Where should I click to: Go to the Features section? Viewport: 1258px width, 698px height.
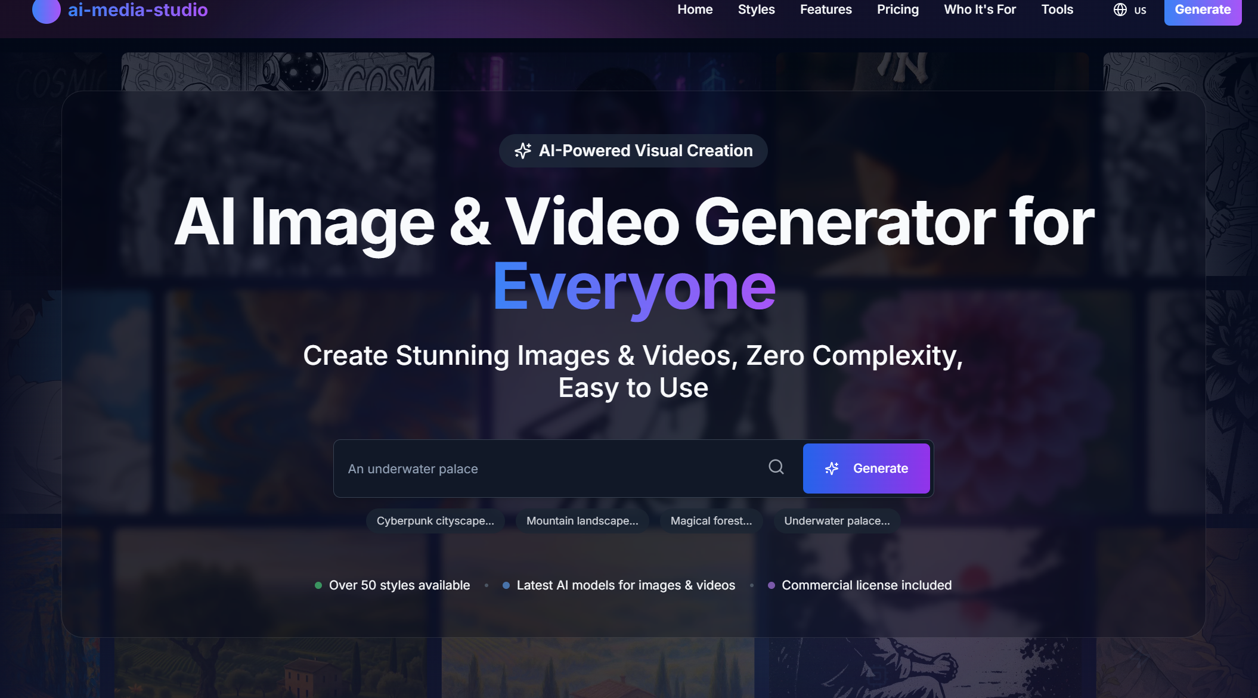click(825, 10)
